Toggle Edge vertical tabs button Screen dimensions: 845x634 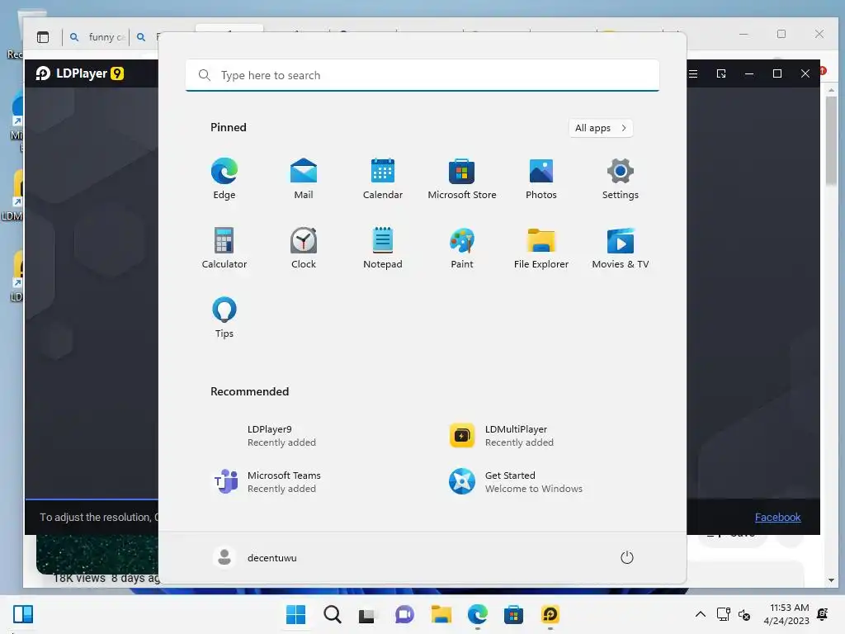pos(43,37)
